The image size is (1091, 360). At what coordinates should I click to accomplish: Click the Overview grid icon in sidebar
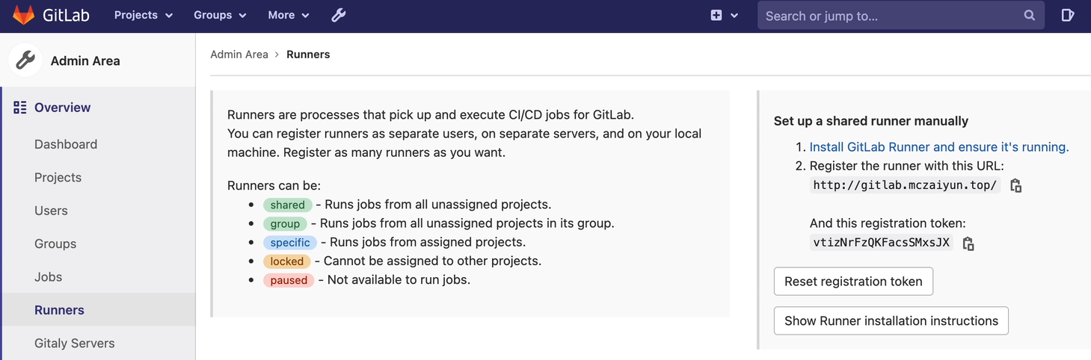tap(20, 108)
